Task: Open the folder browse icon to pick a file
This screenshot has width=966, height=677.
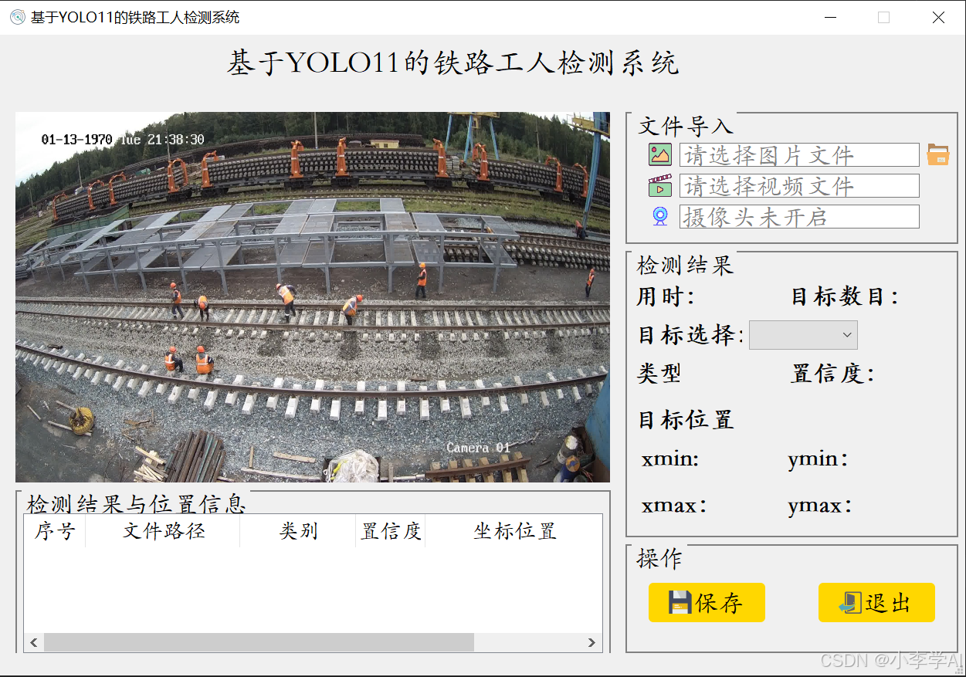Action: click(937, 154)
